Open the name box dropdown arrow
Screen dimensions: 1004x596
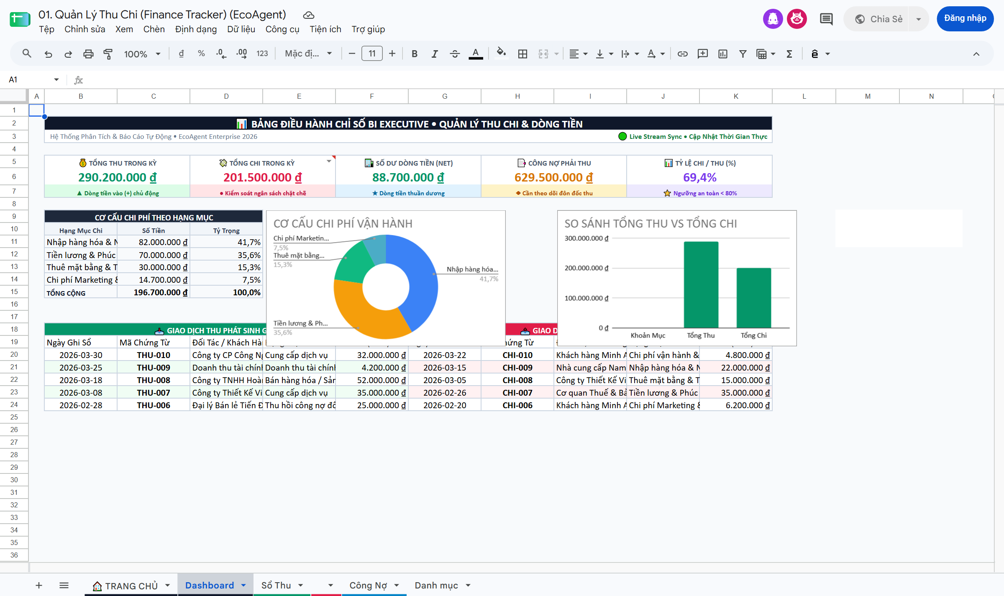[56, 79]
